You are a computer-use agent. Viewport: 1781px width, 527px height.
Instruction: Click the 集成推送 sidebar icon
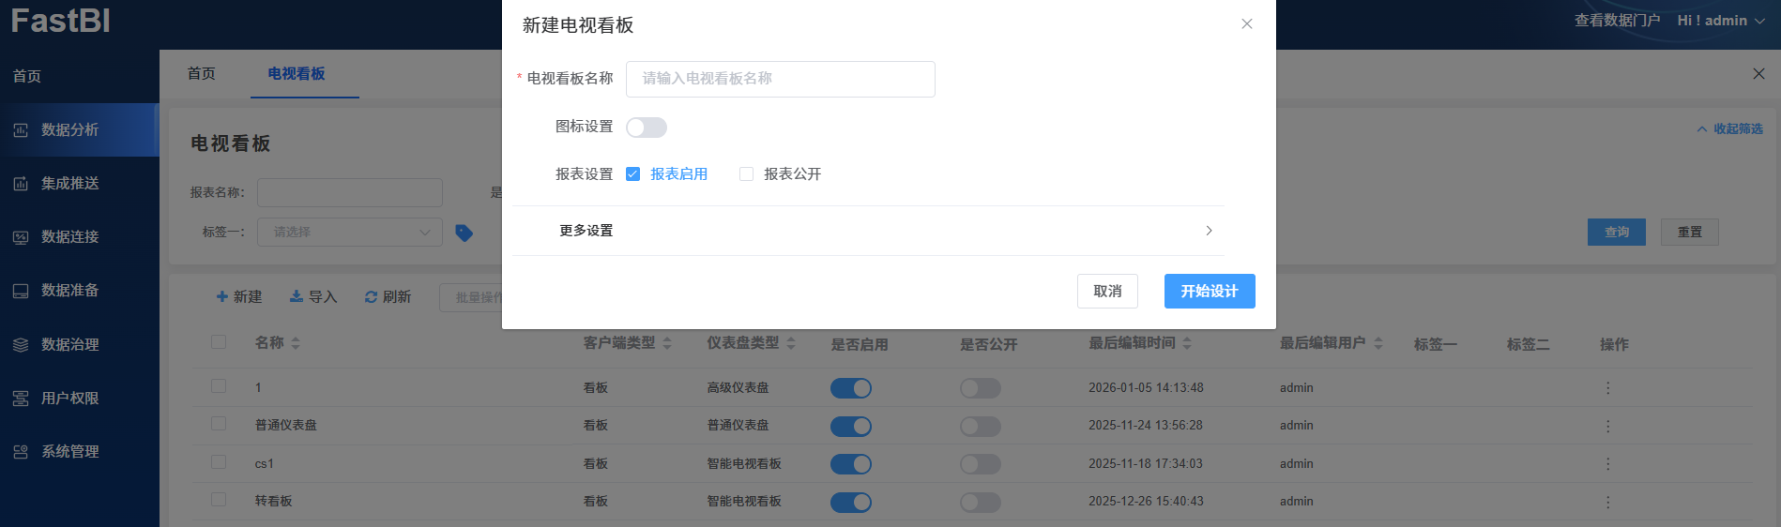[21, 184]
